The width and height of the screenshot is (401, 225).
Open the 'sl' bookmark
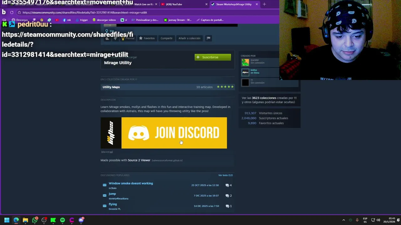[x=124, y=20]
